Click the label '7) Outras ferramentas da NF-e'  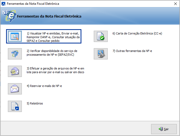pos(132,51)
